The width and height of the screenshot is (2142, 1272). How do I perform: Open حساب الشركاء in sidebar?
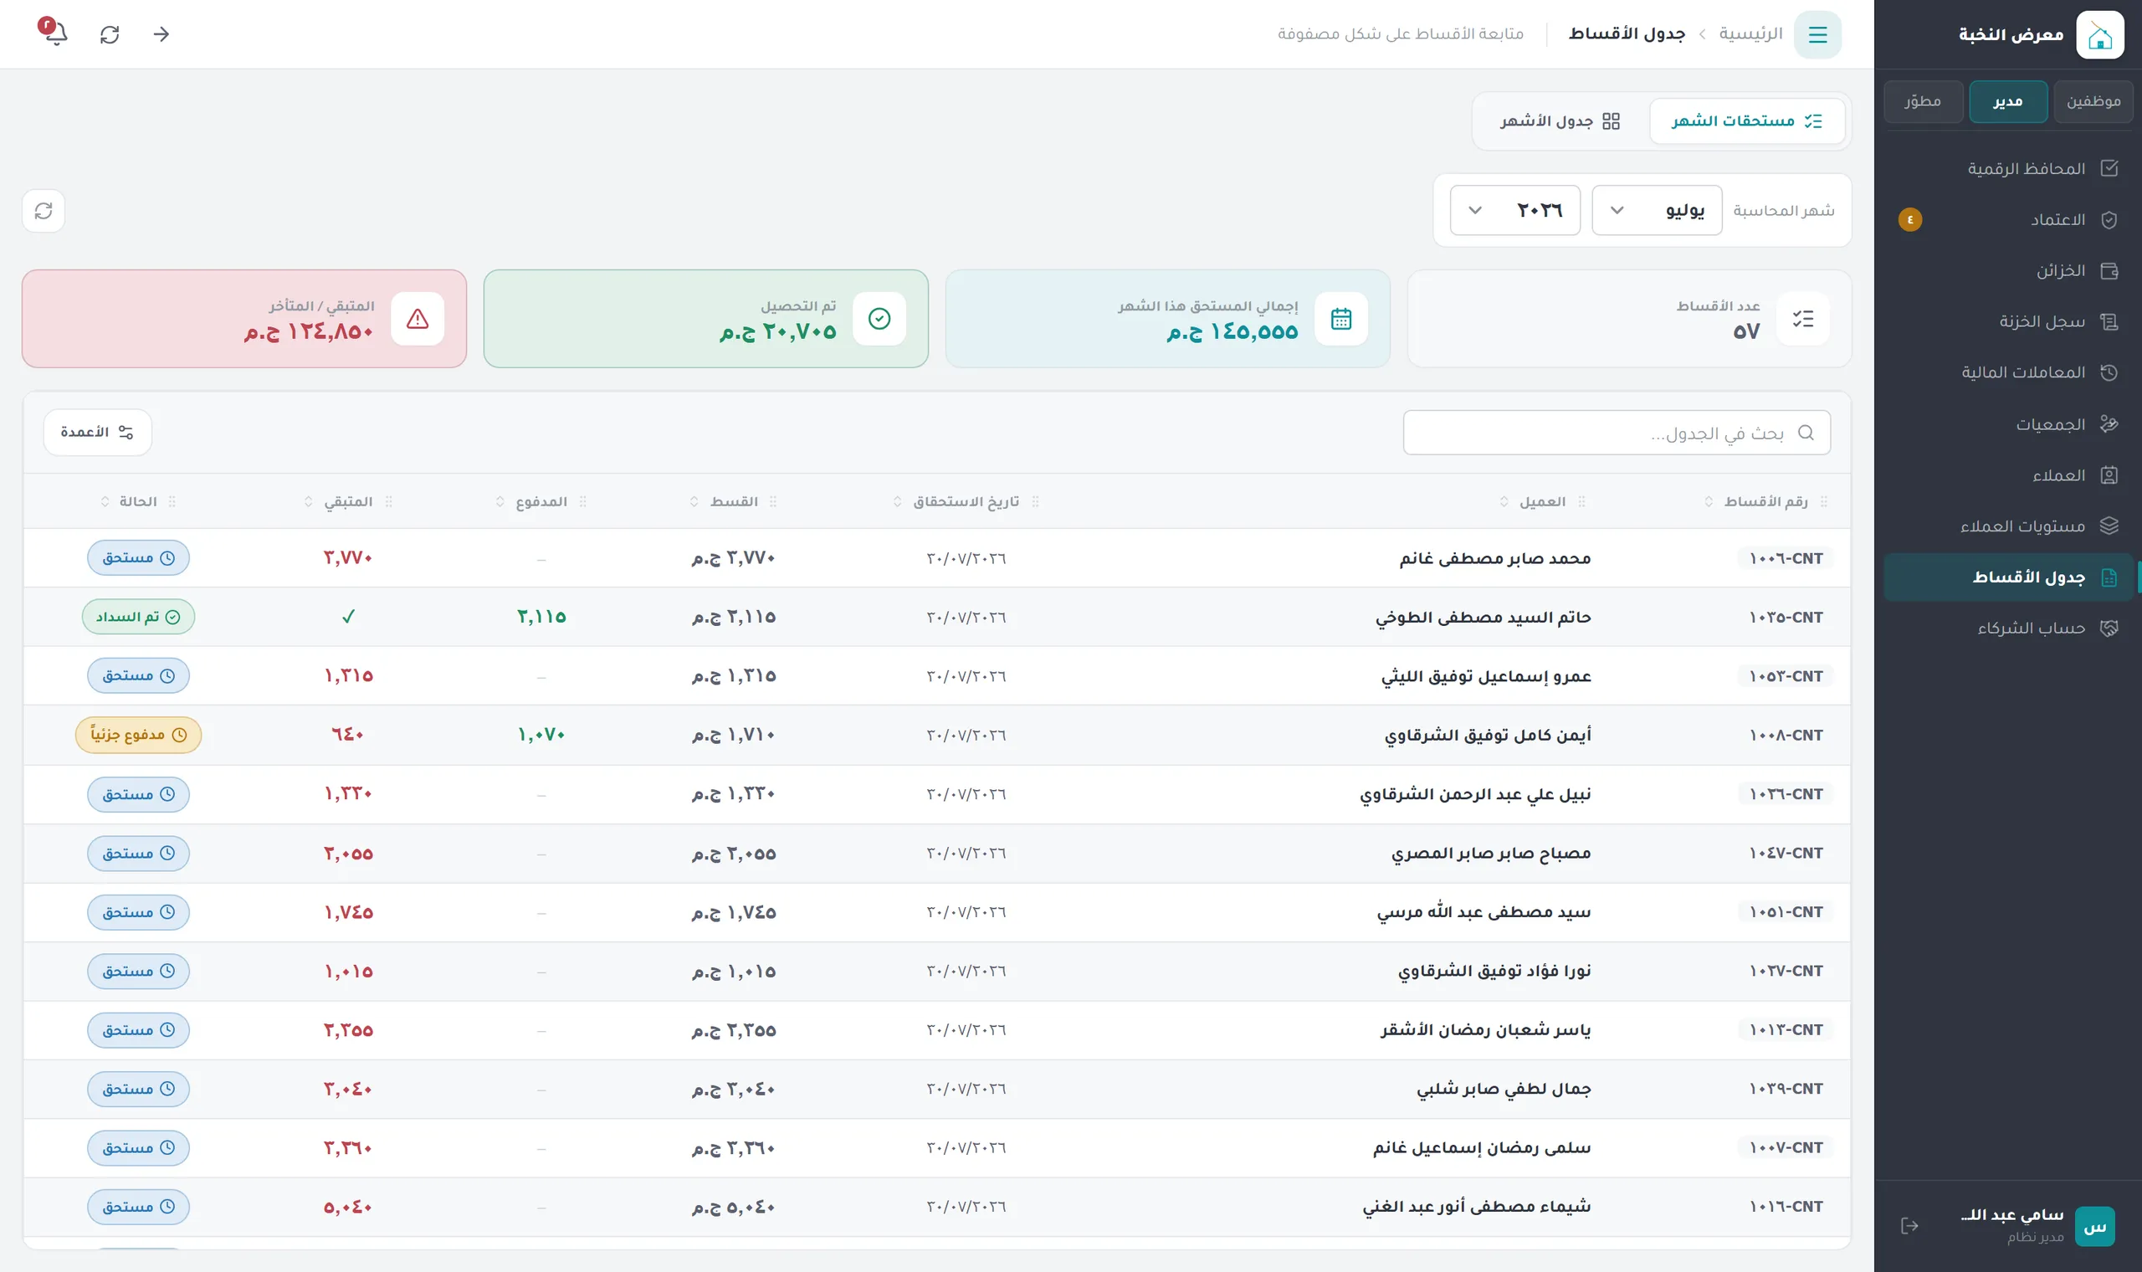pyautogui.click(x=2007, y=628)
